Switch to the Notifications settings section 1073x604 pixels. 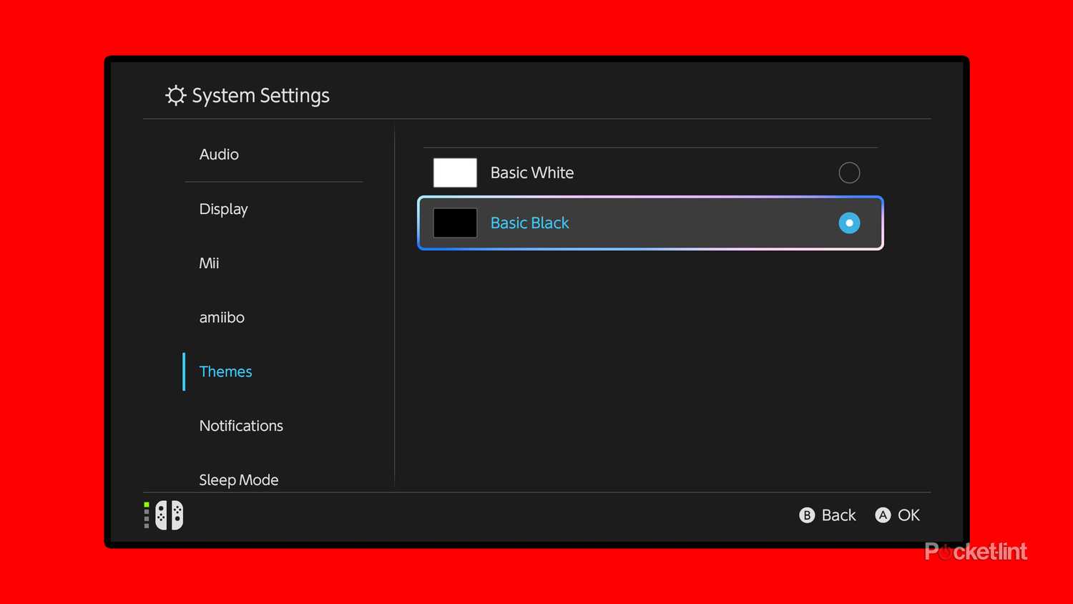[x=241, y=425]
